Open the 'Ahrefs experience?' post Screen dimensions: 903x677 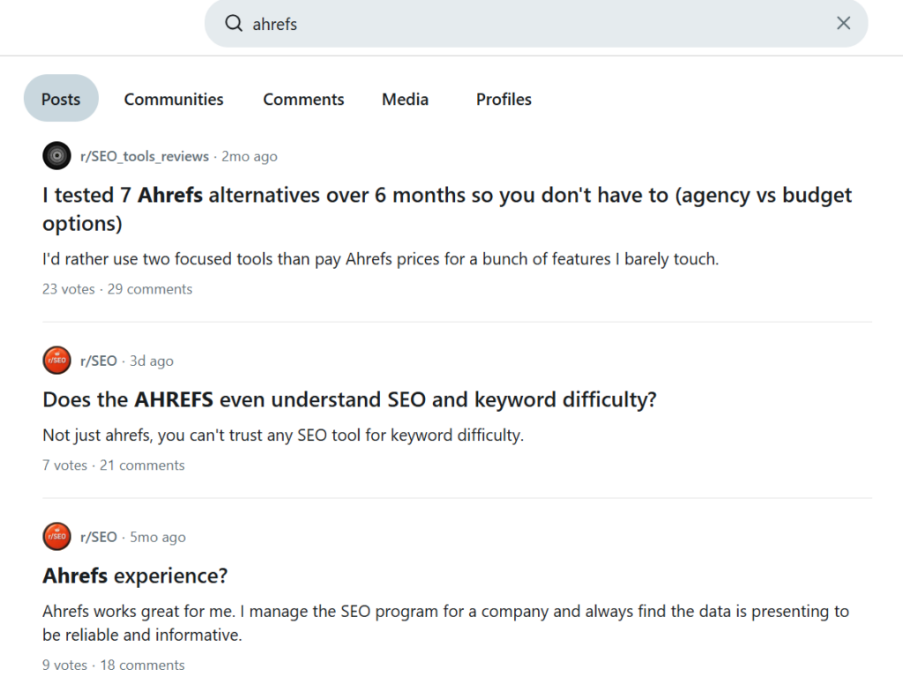[x=135, y=576]
